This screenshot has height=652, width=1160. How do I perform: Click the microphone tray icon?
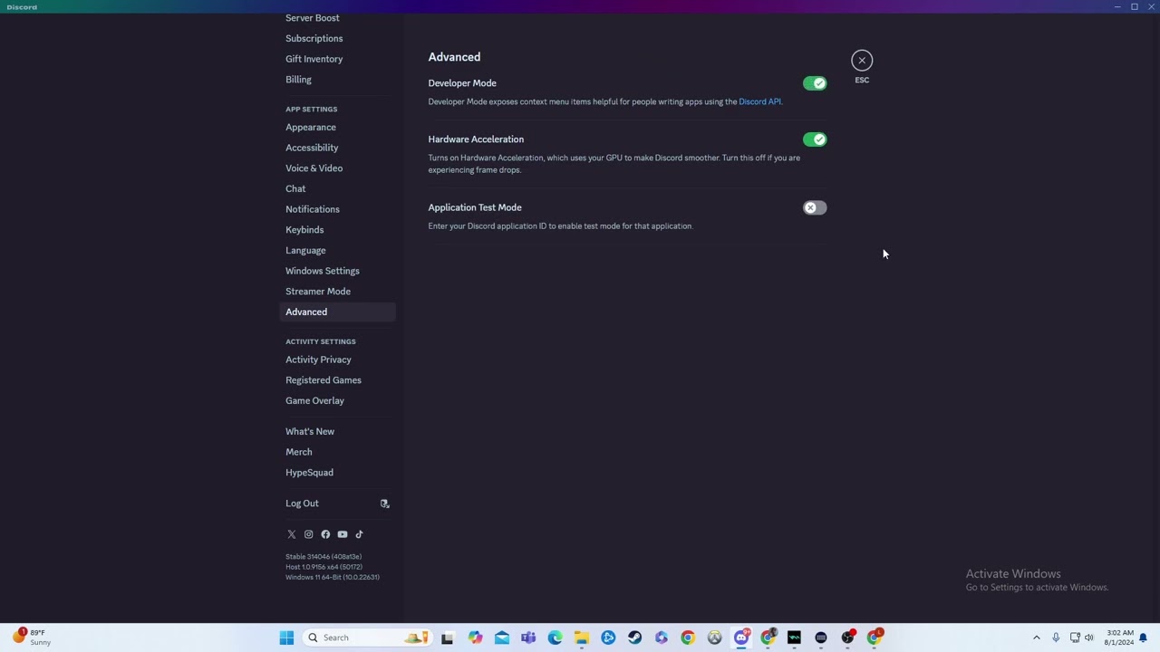pyautogui.click(x=1056, y=638)
